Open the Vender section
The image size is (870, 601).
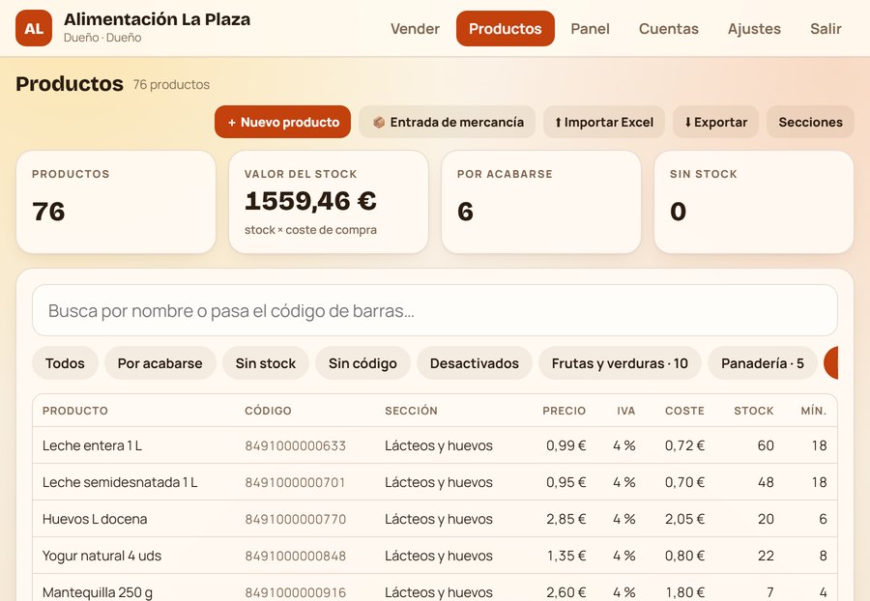[x=415, y=29]
